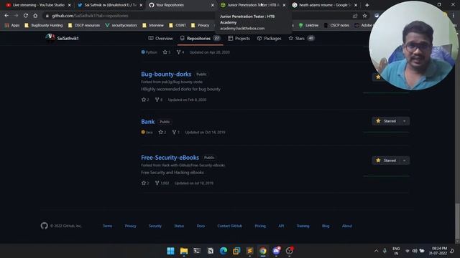Switch to the Overview profile tab
The width and height of the screenshot is (460, 258).
pos(160,38)
